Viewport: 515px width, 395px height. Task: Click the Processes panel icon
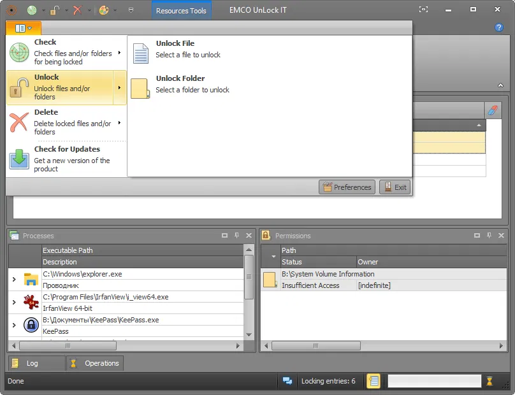click(x=14, y=236)
